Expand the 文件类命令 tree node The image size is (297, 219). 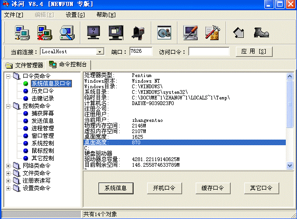[x=8, y=173]
